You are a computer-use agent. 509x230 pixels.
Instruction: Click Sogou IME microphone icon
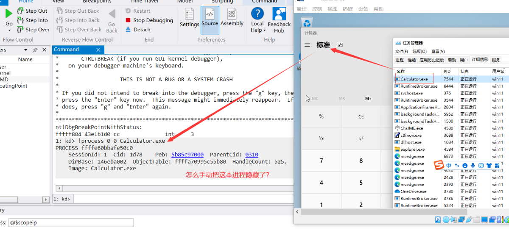pos(473,166)
